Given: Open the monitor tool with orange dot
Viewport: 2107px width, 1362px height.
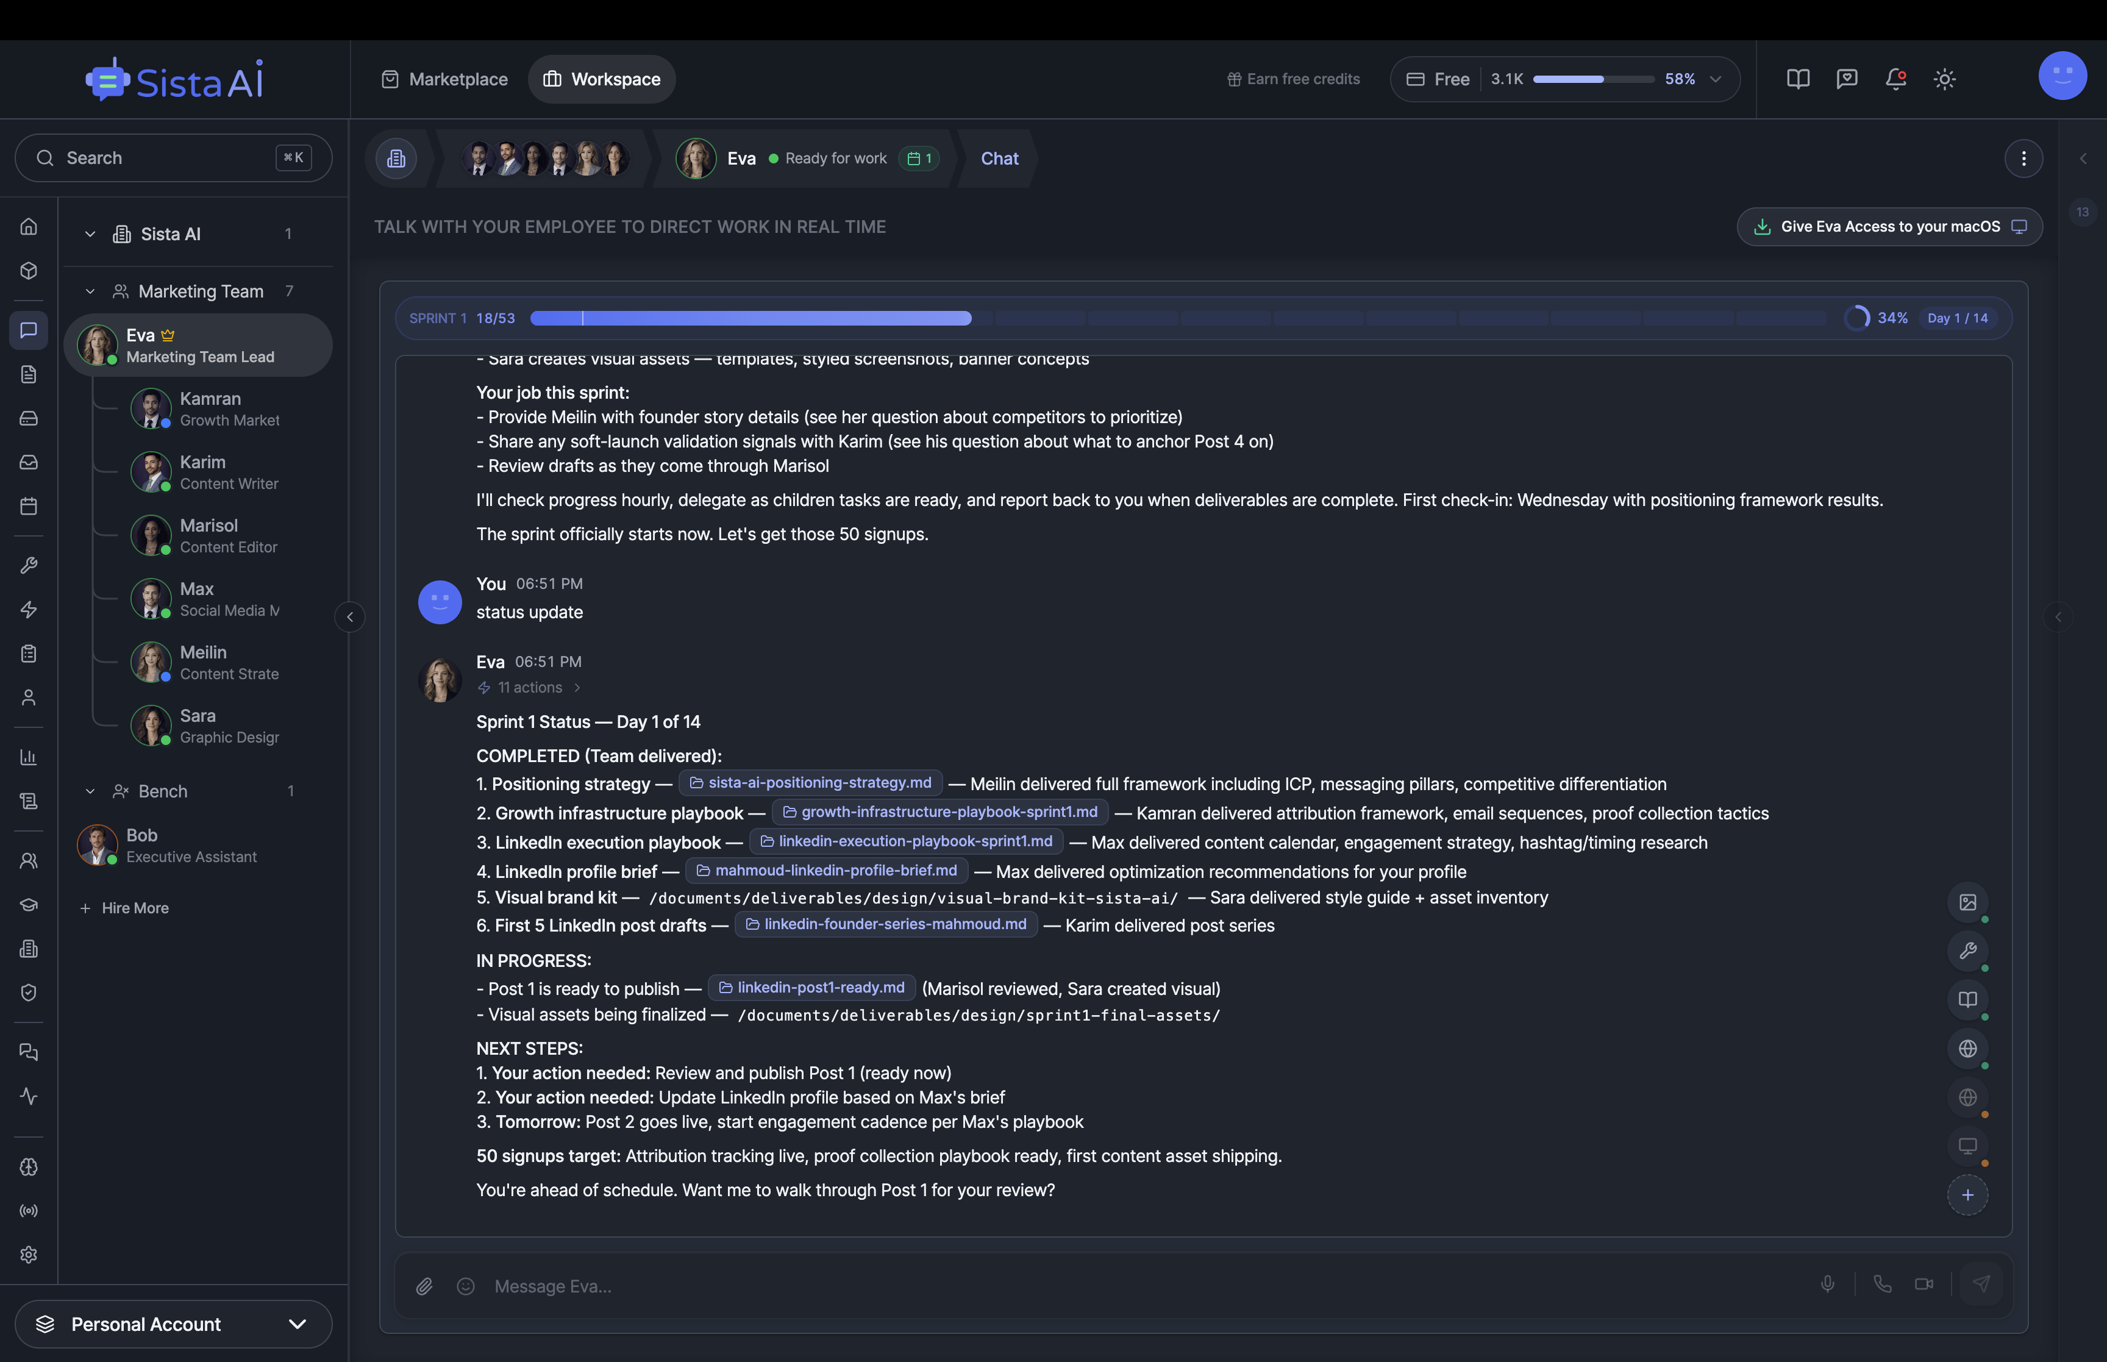Looking at the screenshot, I should [1967, 1146].
